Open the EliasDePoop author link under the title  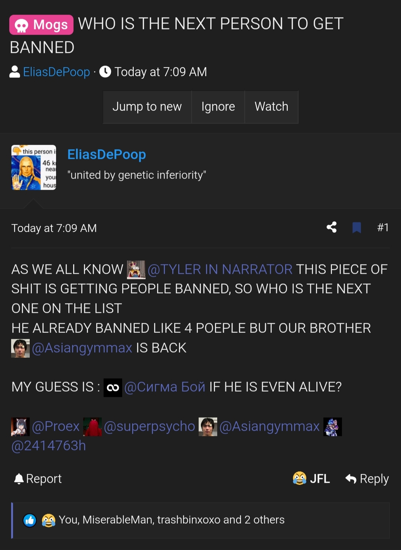coord(56,72)
